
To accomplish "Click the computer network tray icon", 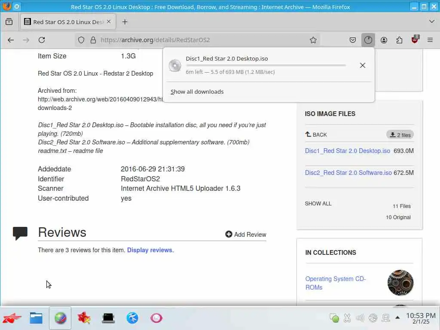I will 386,318.
